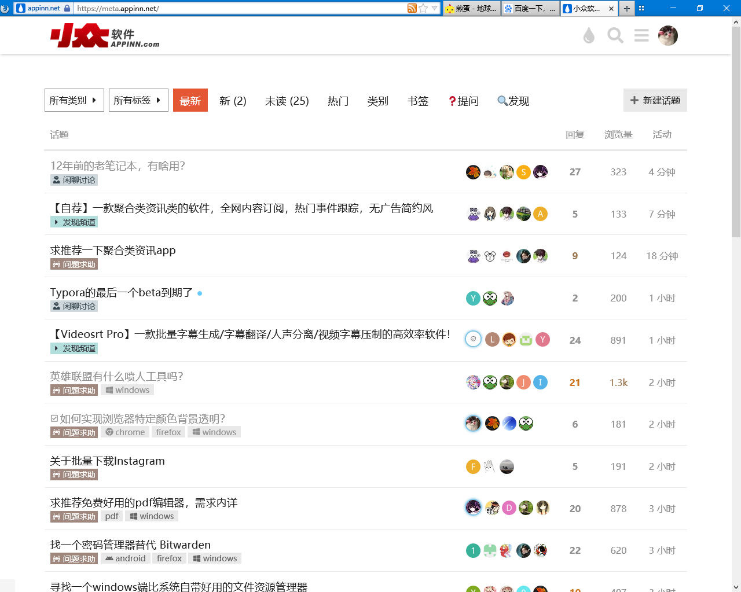Open the hamburger menu in site header
741x592 pixels.
[x=641, y=36]
